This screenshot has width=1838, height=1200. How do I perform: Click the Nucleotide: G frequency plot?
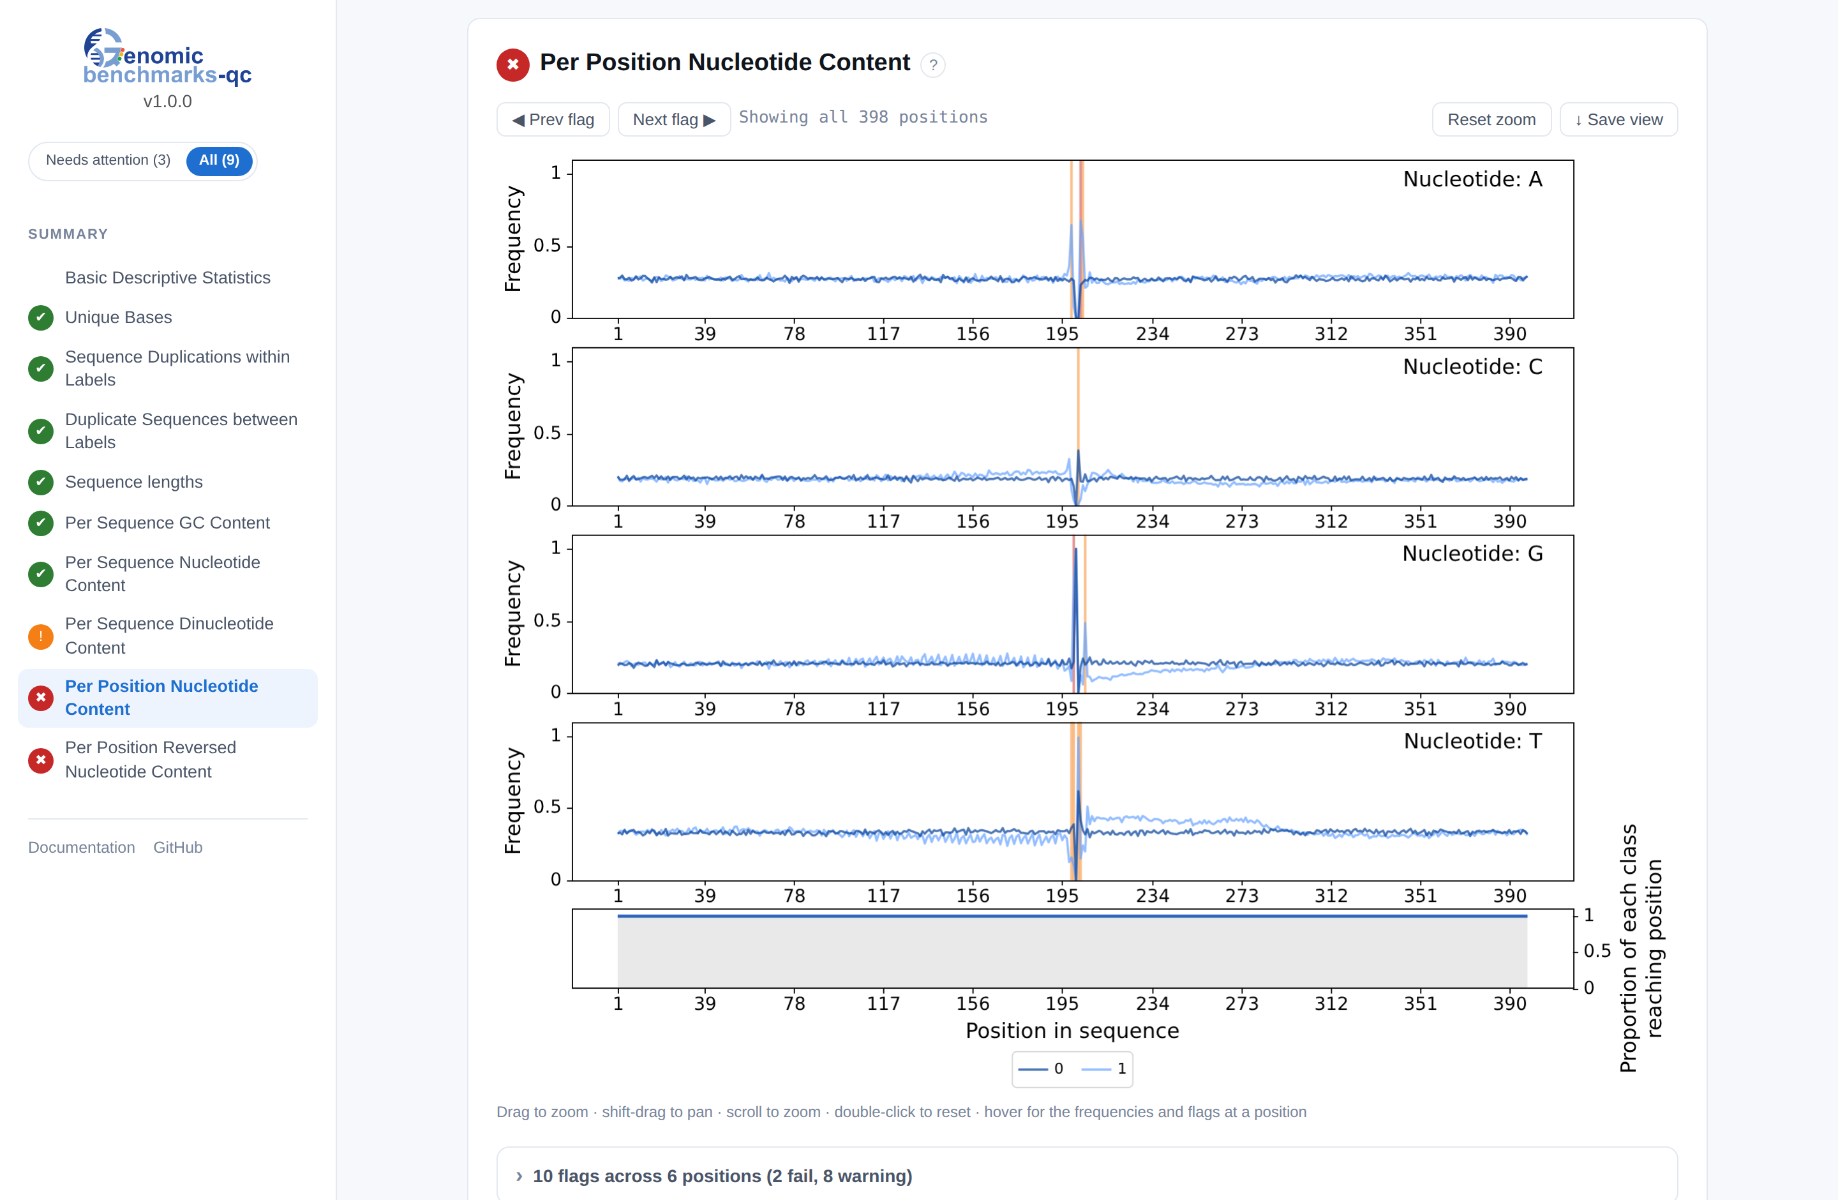(1072, 614)
